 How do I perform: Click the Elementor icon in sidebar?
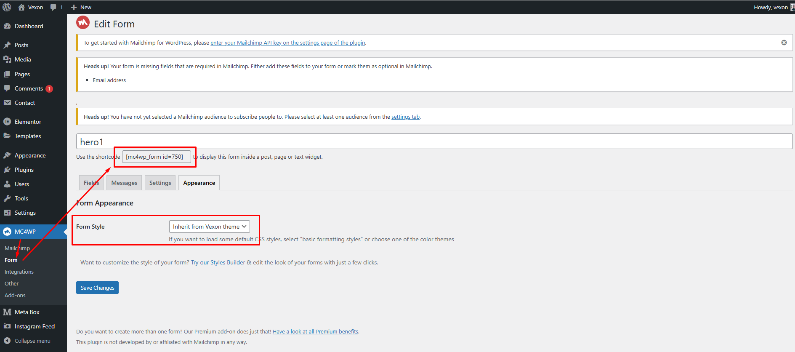[x=7, y=122]
